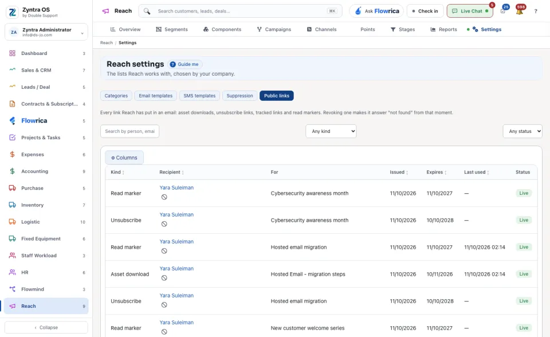Click the Expenses dollar icon
The width and height of the screenshot is (550, 337).
[x=12, y=155]
